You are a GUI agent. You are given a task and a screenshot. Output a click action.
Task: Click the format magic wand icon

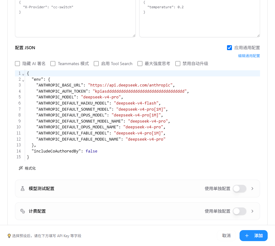pyautogui.click(x=21, y=168)
